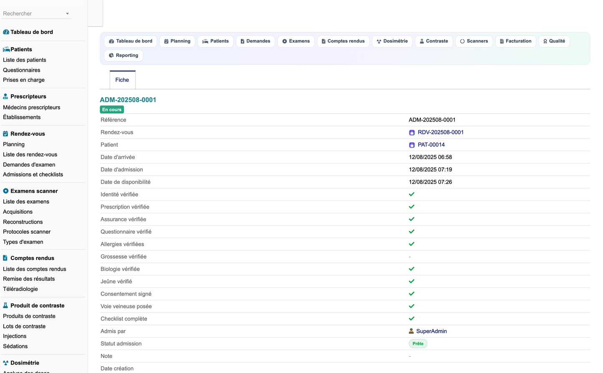Open Remise des résultats in sidebar
Viewport: 603px width, 373px height.
pos(29,279)
